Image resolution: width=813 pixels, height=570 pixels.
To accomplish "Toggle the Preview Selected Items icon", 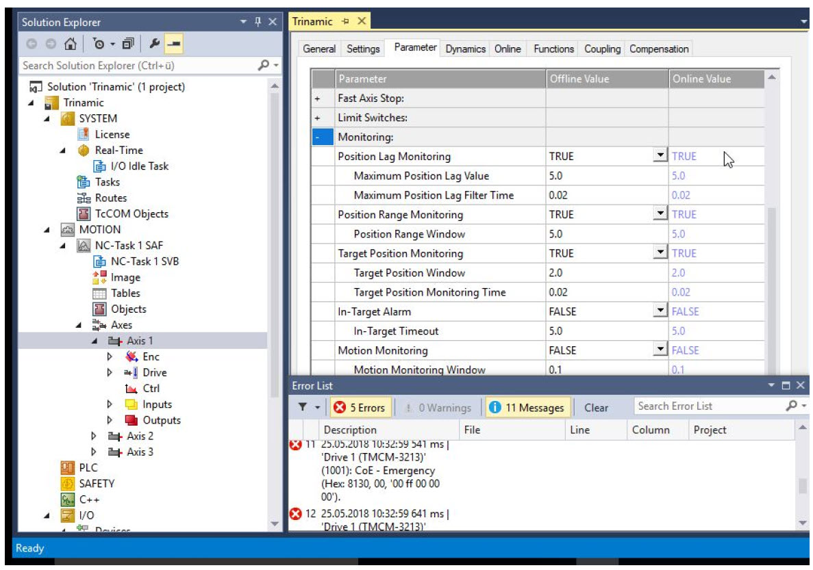I will click(175, 44).
